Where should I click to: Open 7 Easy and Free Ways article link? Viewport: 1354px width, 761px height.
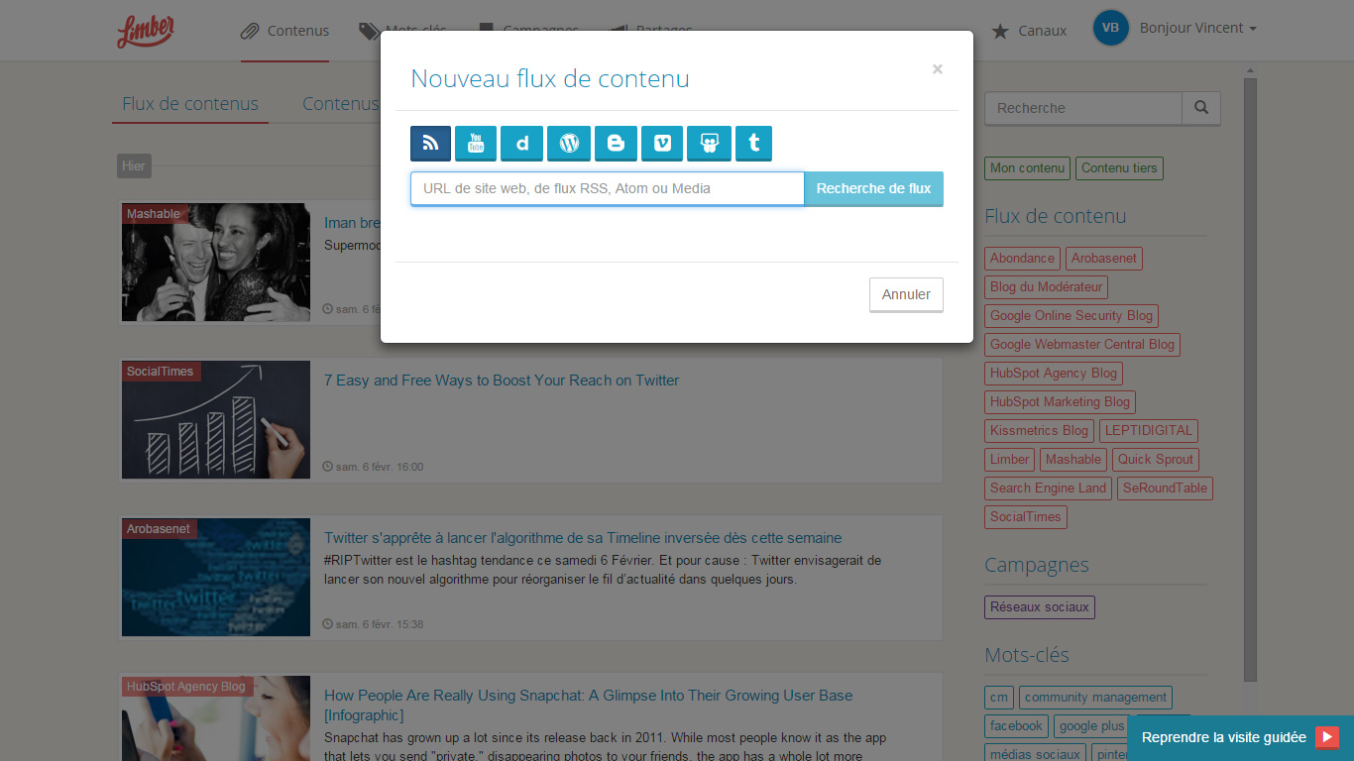pos(502,380)
